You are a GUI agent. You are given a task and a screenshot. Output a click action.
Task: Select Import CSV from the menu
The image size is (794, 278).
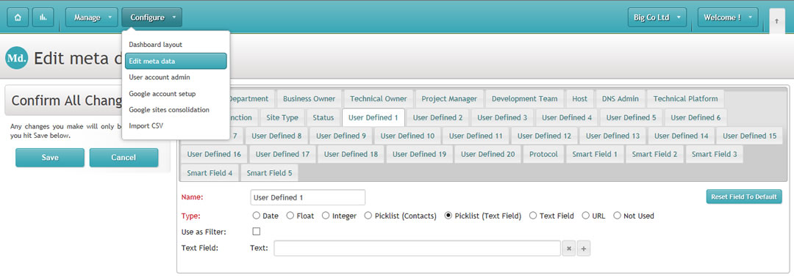click(176, 126)
